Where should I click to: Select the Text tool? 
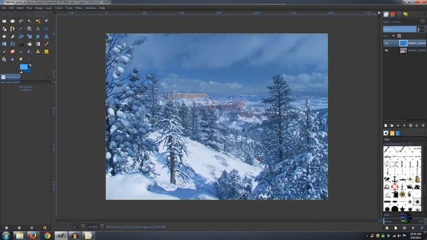21,44
